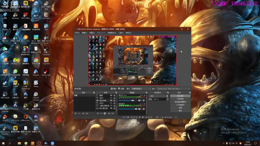Open Settings button in Controls panel

point(180,108)
